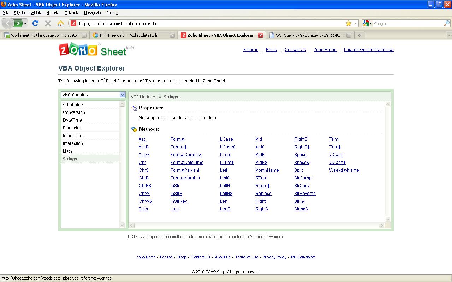Close the Zoho Sheet VBA Object Explorer tab
Viewport: 452px width, 282px height.
[x=261, y=35]
